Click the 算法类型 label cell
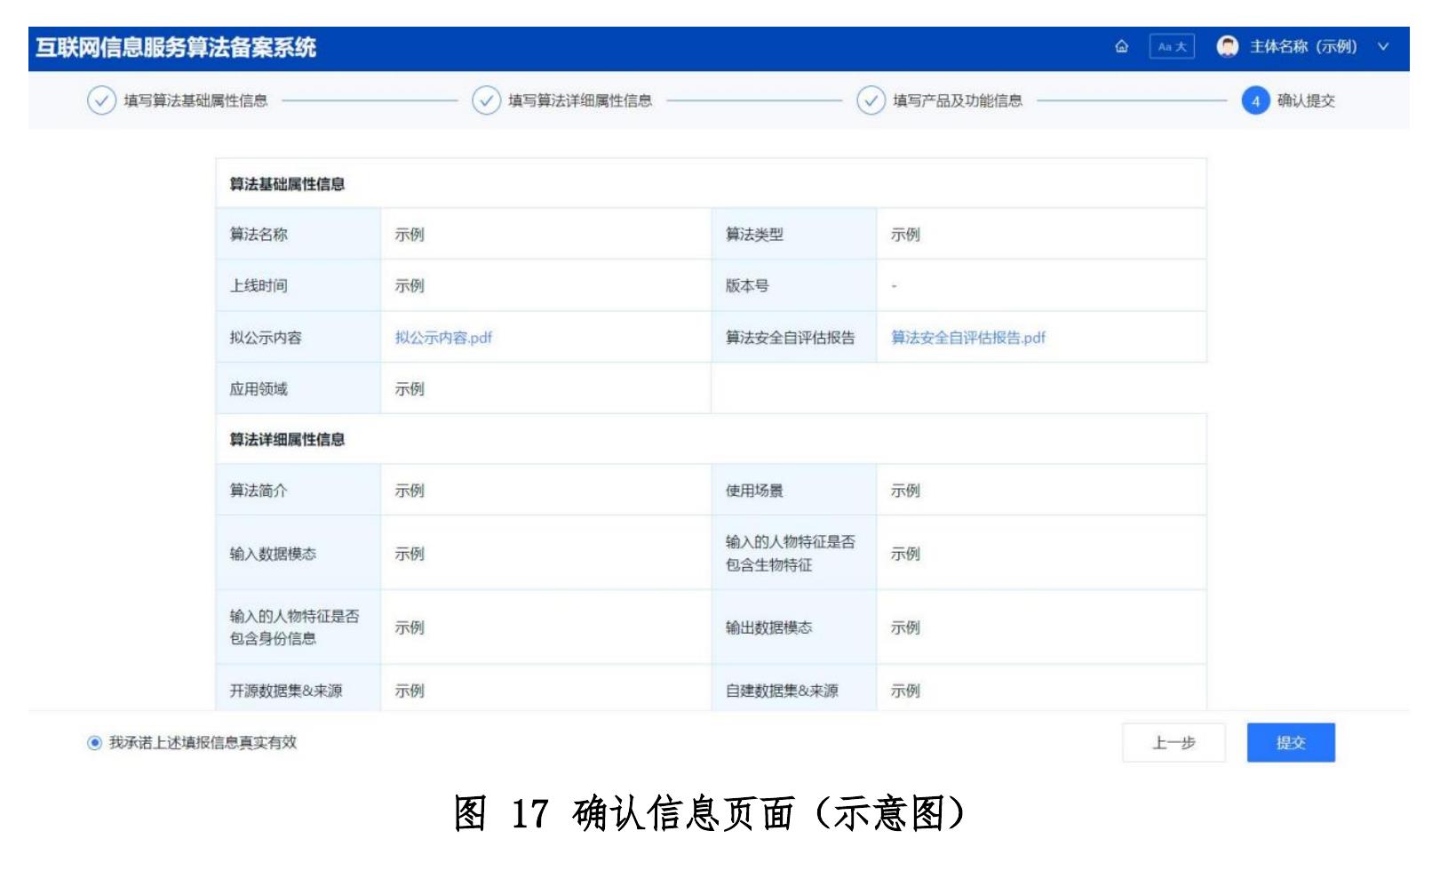The height and width of the screenshot is (871, 1456). (x=794, y=234)
